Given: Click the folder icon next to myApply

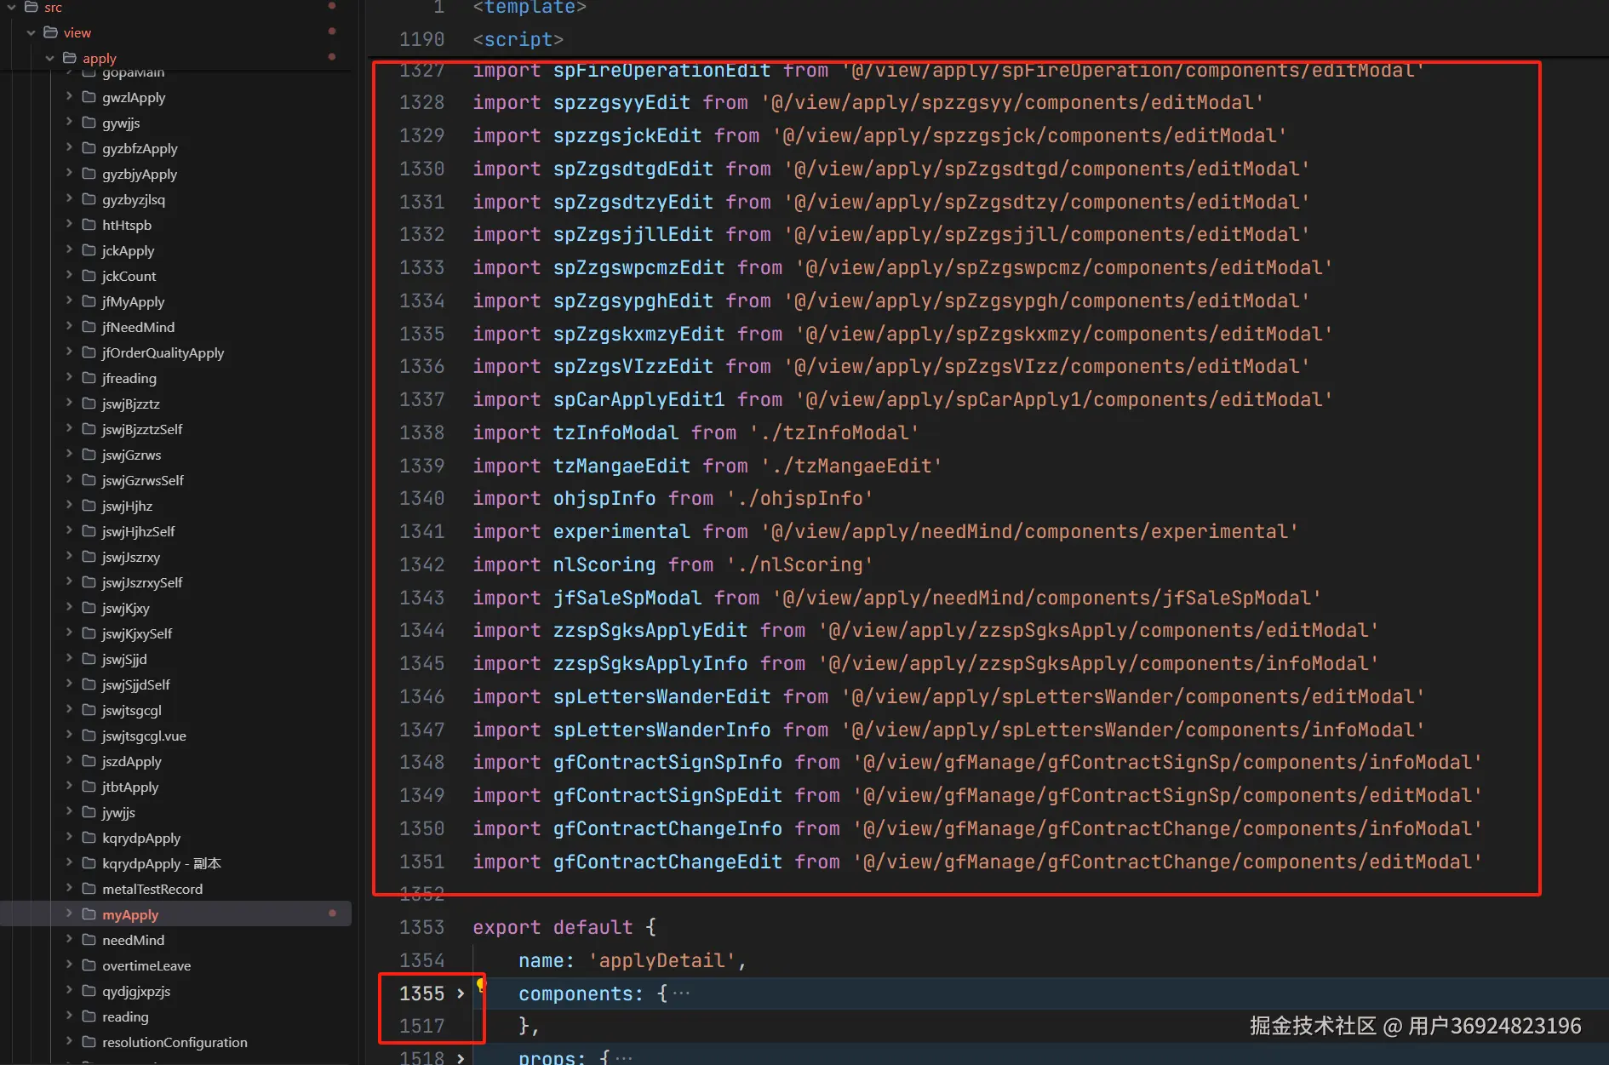Looking at the screenshot, I should coord(90,913).
